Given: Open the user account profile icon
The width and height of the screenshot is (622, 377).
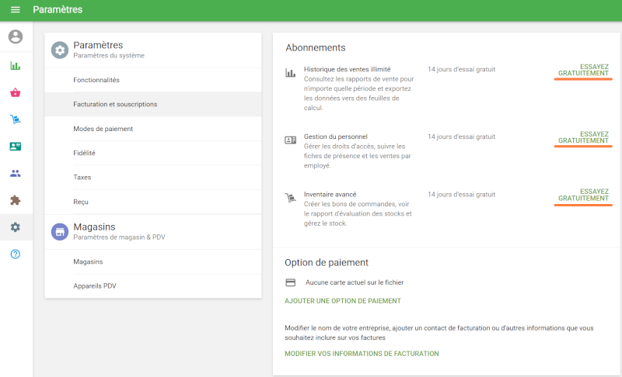Looking at the screenshot, I should pos(16,36).
